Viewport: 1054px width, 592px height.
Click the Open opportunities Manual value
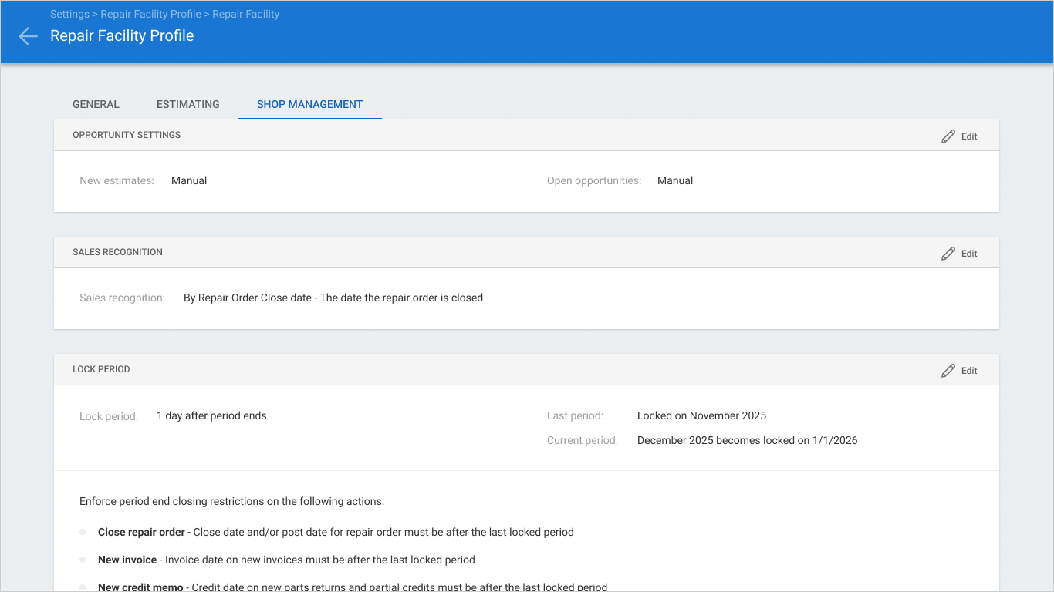(x=675, y=180)
